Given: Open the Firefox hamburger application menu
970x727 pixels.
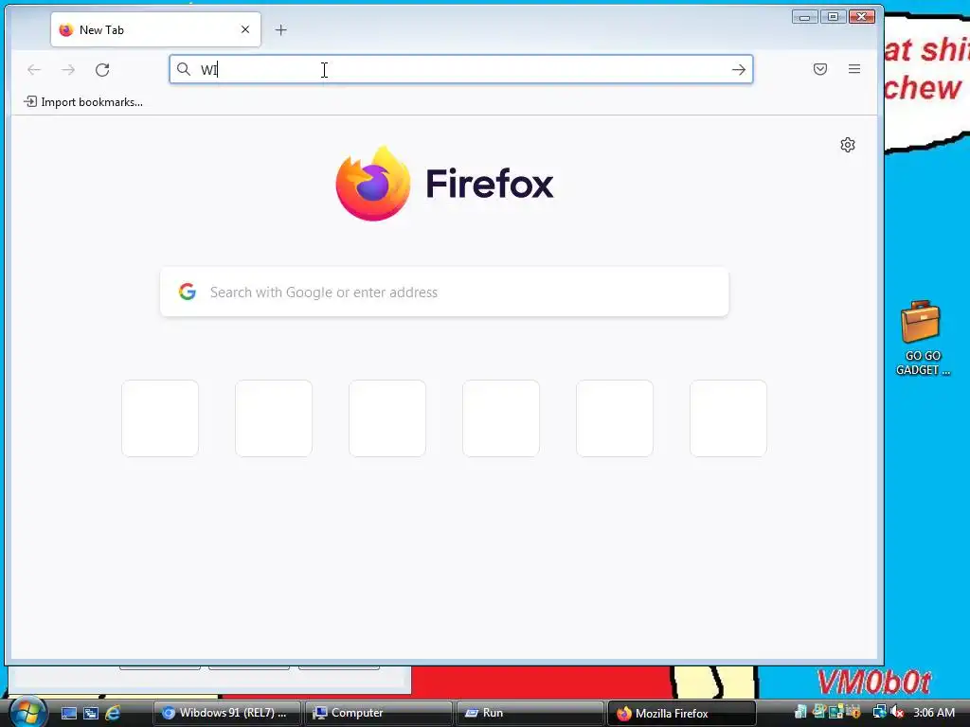Looking at the screenshot, I should (x=854, y=69).
